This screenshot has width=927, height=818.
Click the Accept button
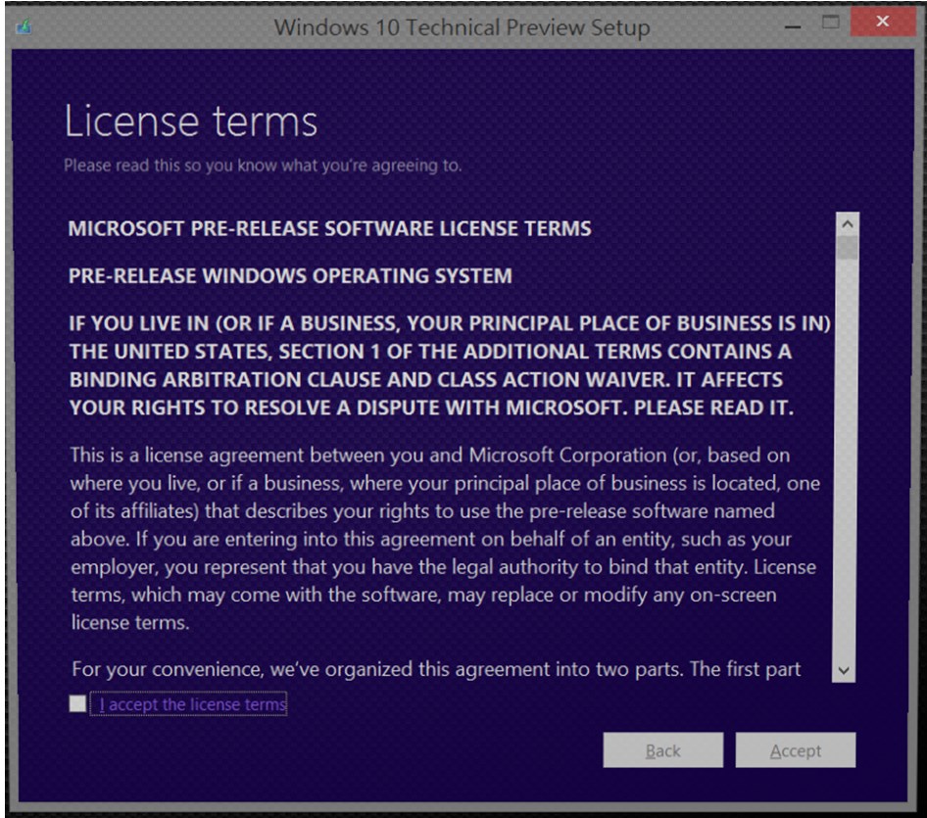coord(795,750)
